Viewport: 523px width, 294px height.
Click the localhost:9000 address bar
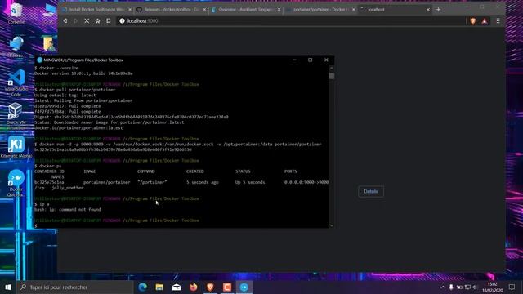[x=290, y=20]
